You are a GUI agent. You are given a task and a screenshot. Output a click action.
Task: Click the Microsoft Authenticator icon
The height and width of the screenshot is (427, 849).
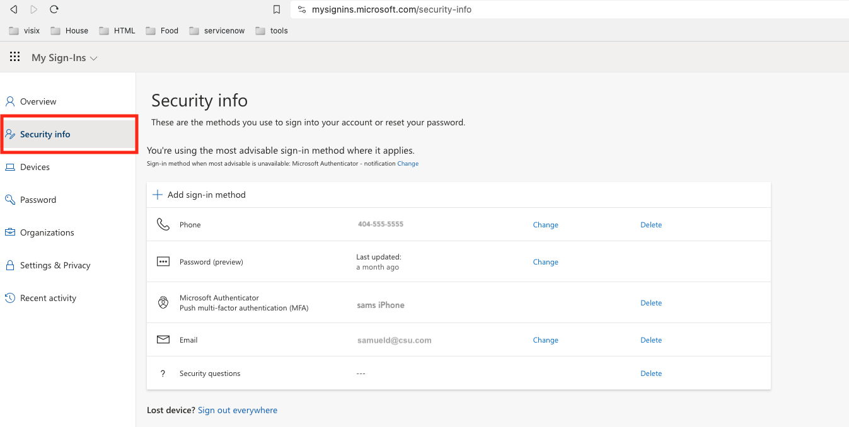pos(163,303)
